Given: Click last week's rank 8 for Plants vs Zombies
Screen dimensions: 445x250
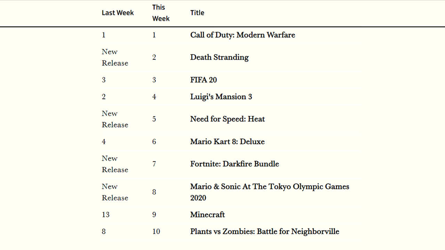Looking at the screenshot, I should [x=104, y=232].
